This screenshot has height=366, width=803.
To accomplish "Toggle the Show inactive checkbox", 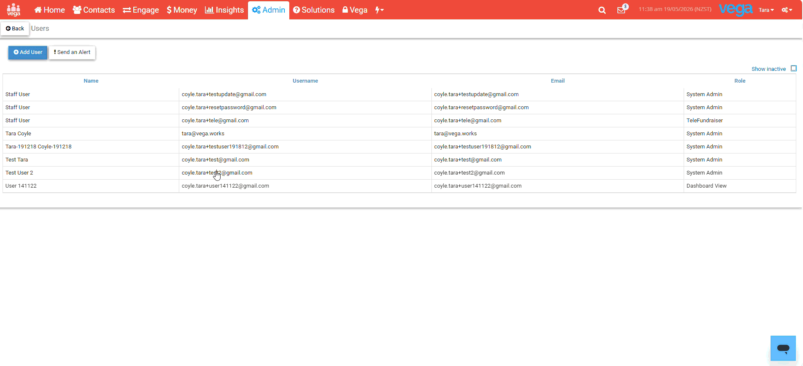I will point(794,68).
